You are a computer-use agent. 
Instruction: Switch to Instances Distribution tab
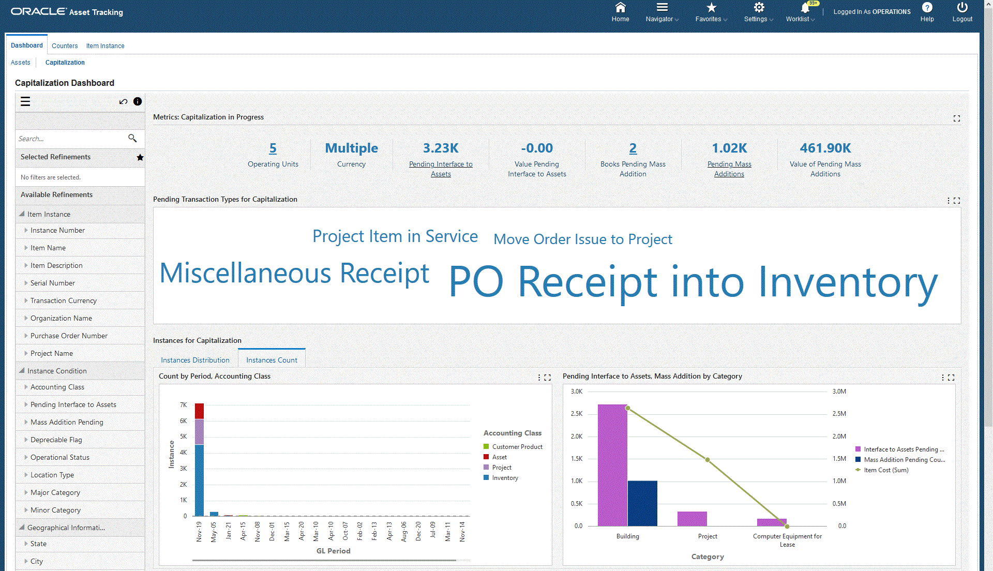pyautogui.click(x=195, y=360)
